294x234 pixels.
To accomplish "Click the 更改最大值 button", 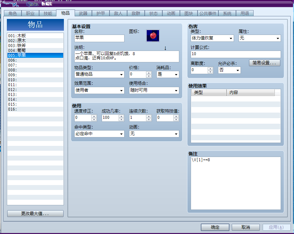I will [x=35, y=213].
